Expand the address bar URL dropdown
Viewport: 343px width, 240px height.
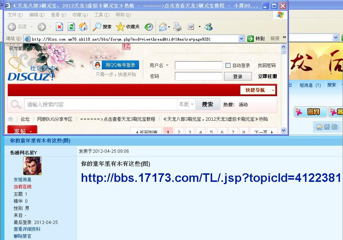tap(241, 39)
